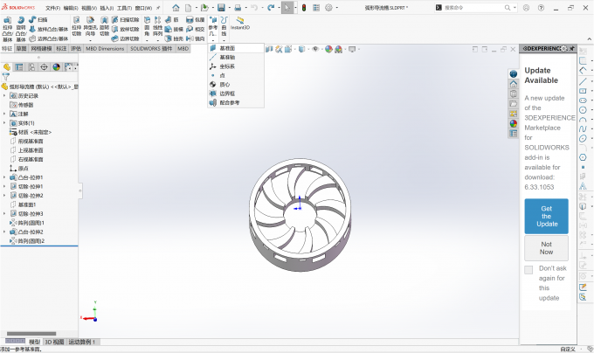Switch to the 评估 evaluate tab

76,48
